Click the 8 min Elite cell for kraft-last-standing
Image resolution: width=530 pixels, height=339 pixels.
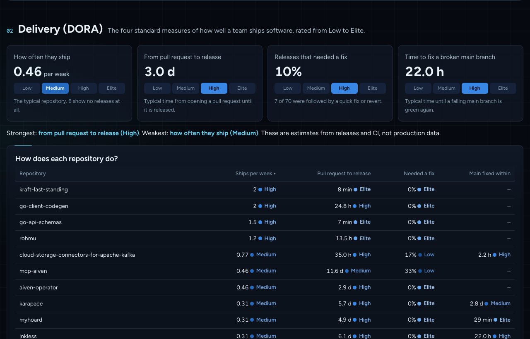point(354,189)
